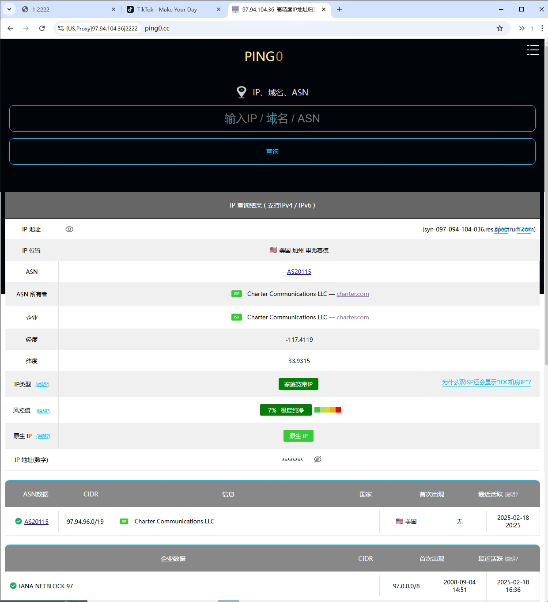Open the site permissions dropdown in the address bar
This screenshot has width=548, height=602.
pyautogui.click(x=60, y=28)
